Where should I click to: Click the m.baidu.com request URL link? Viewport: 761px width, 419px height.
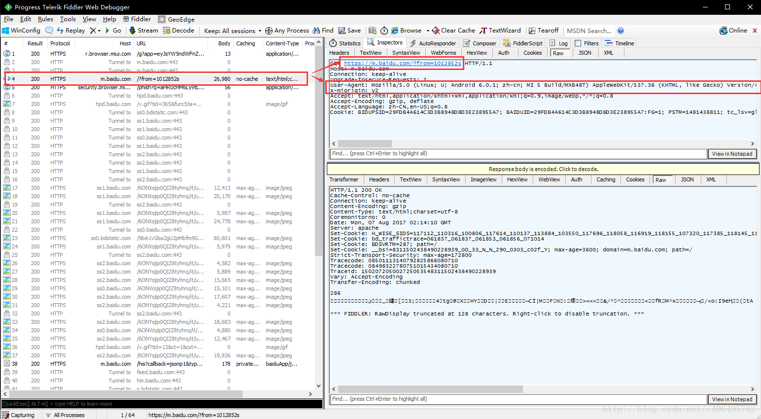[x=403, y=63]
